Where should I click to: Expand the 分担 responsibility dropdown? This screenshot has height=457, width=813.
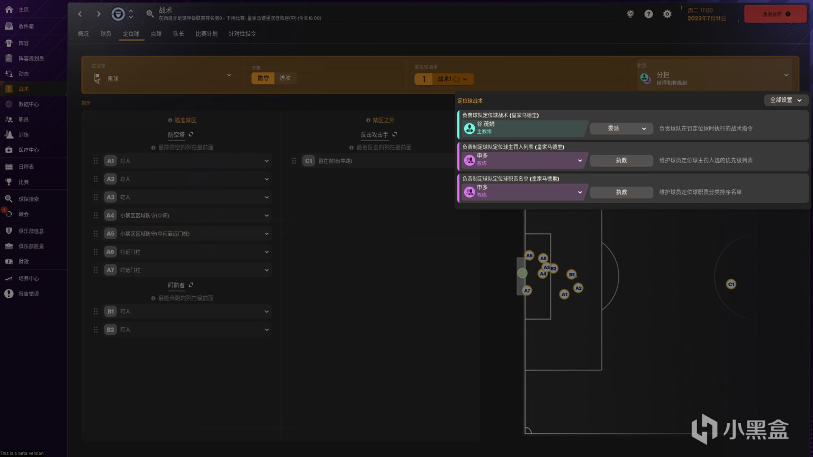(715, 77)
